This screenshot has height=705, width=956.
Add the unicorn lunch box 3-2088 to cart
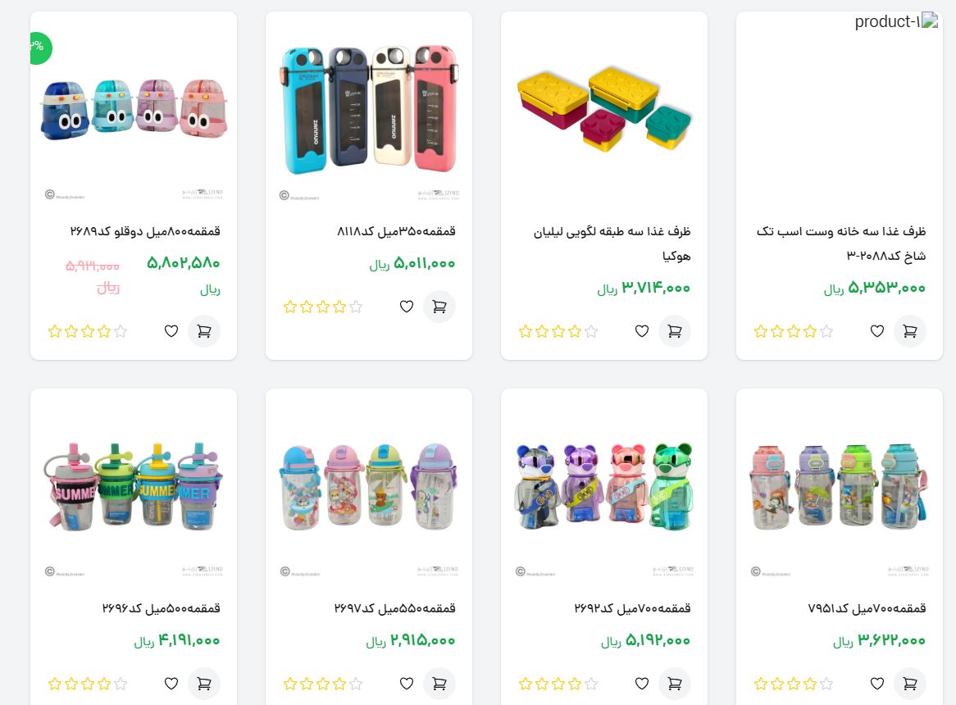909,331
